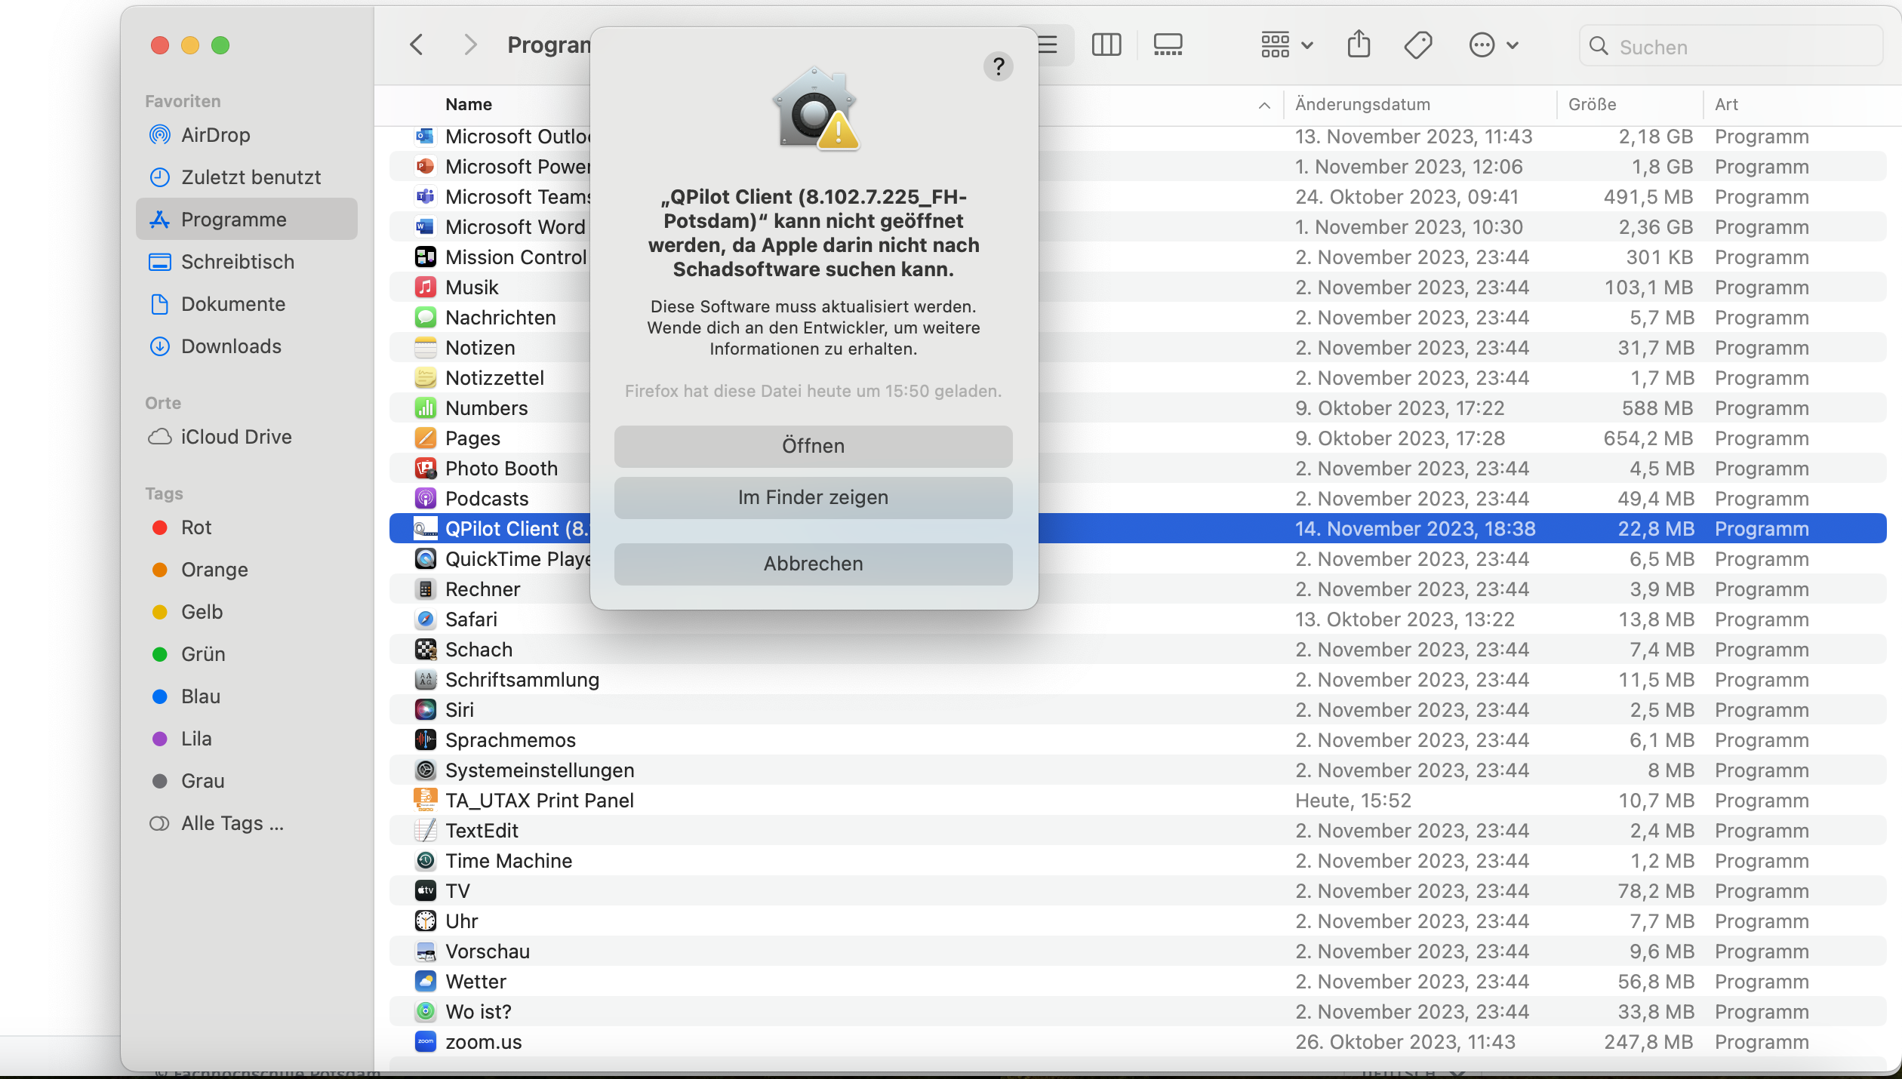Open Downloads in the sidebar
1902x1079 pixels.
click(246, 346)
